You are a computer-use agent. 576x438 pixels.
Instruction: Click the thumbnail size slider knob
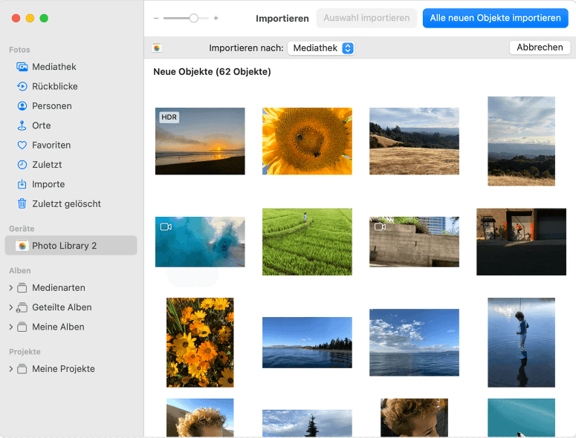point(194,18)
